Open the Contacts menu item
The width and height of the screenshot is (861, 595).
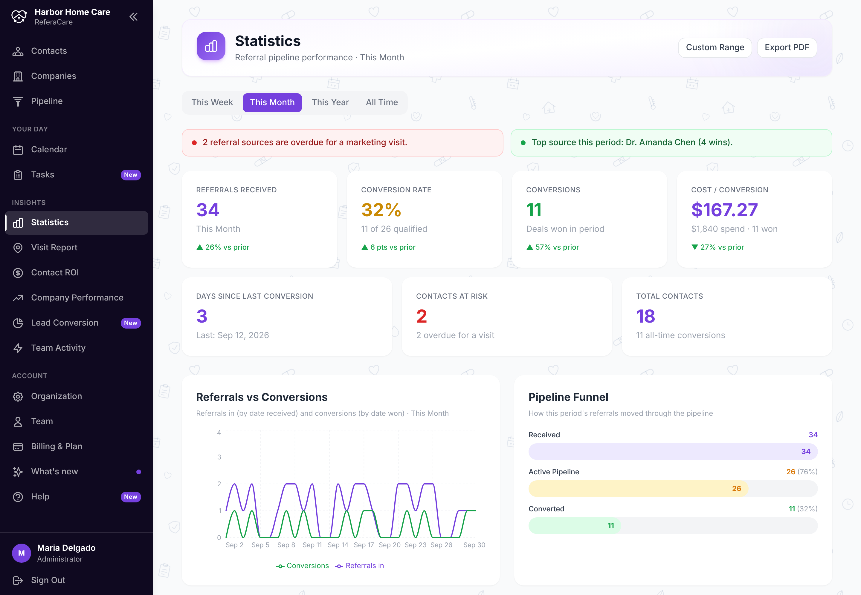point(77,51)
